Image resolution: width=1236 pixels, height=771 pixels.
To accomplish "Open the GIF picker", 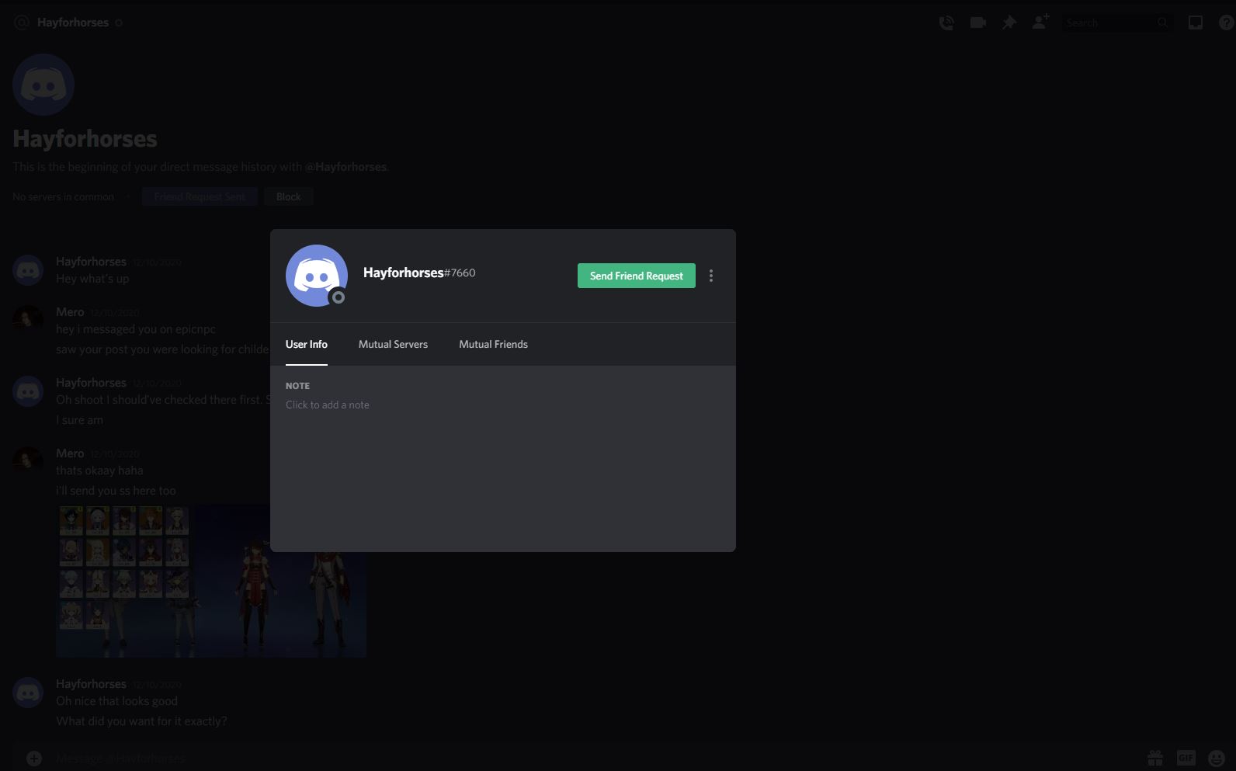I will coord(1186,758).
